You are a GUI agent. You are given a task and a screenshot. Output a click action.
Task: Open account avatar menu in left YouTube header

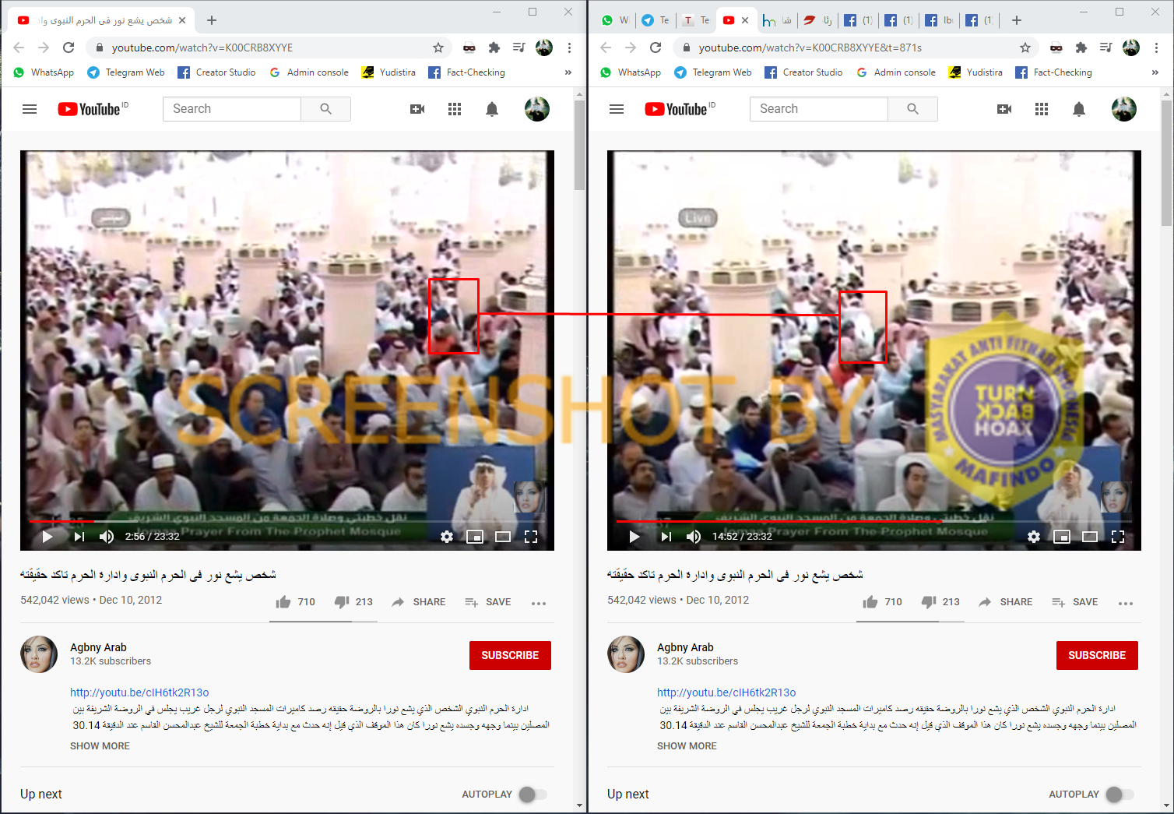pos(537,109)
